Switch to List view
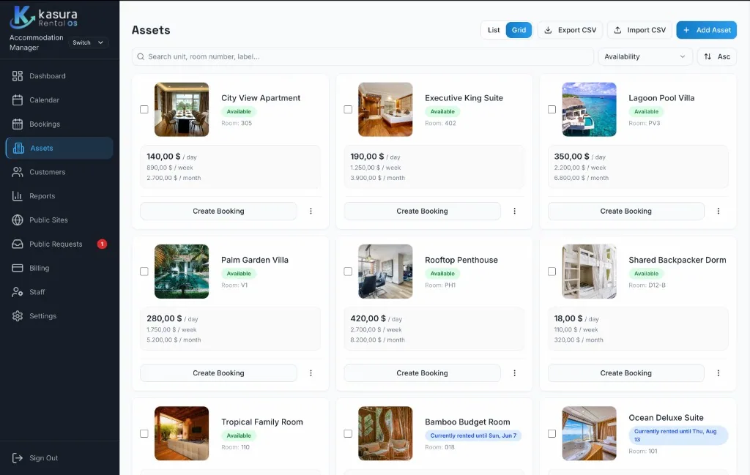The image size is (750, 475). 494,30
